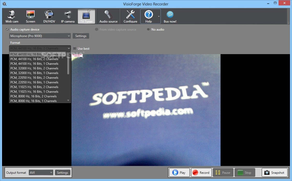The height and width of the screenshot is (181, 292).
Task: Open Output format Settings button
Action: pyautogui.click(x=62, y=173)
